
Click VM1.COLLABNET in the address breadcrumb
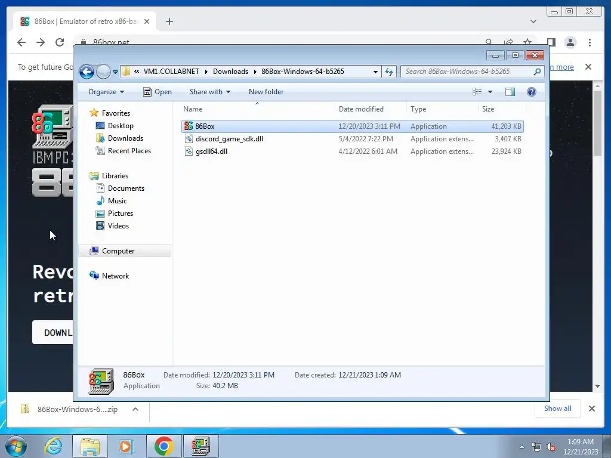click(x=171, y=72)
